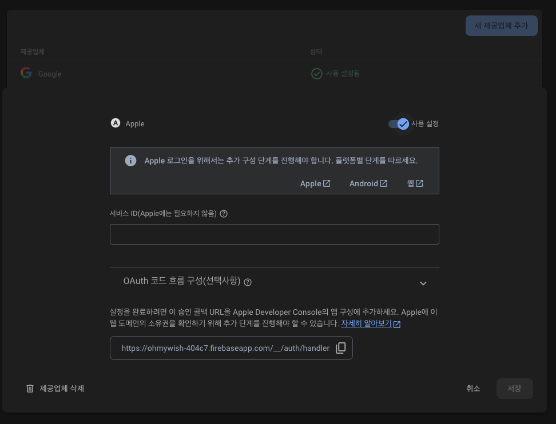Select the Google provider row

[172, 73]
